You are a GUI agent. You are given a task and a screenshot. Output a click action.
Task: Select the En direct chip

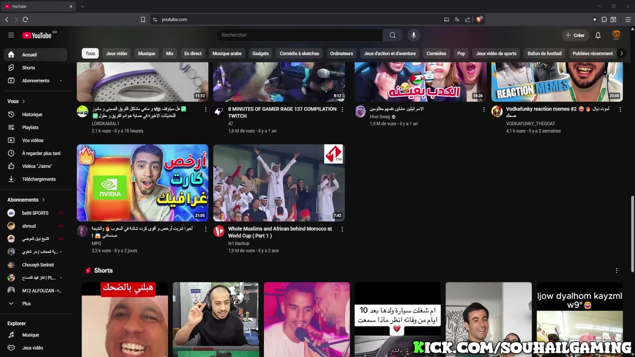coord(193,54)
